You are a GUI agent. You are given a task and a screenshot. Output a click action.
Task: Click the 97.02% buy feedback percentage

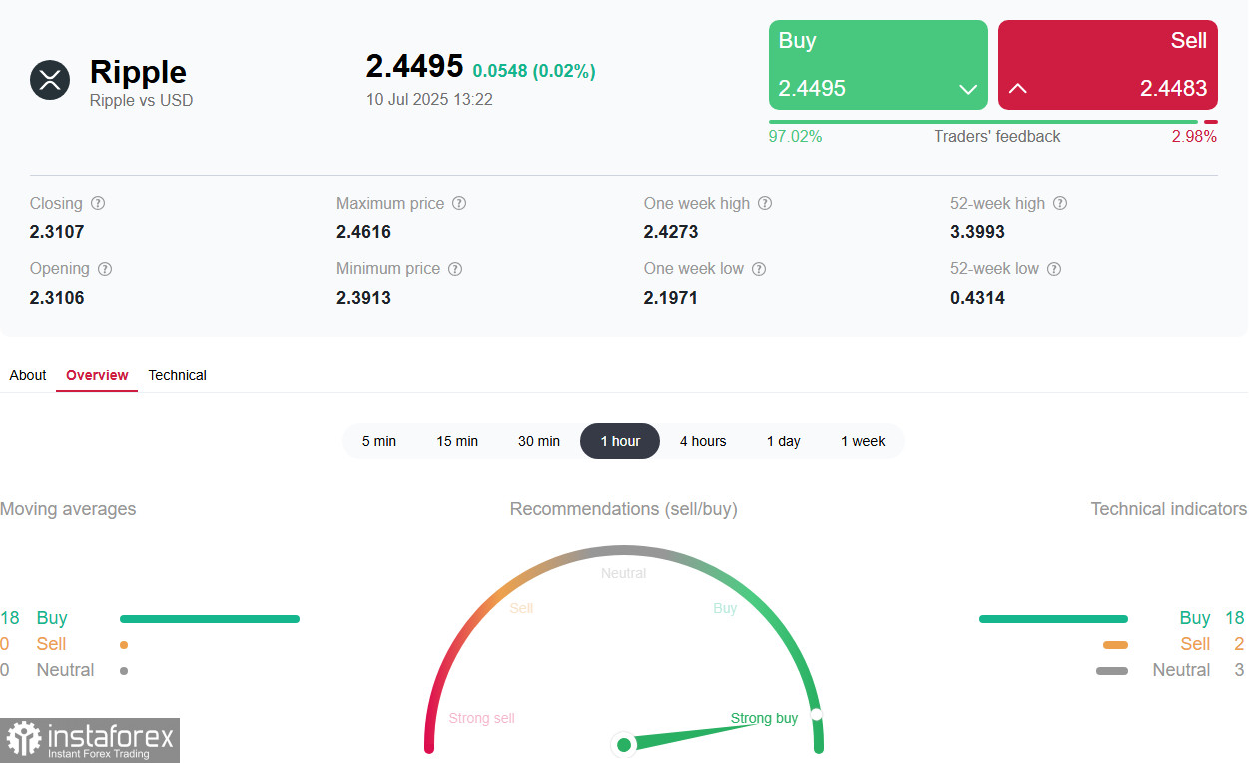[795, 137]
